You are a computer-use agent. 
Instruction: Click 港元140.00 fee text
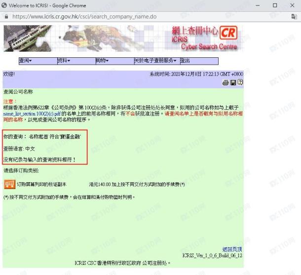137,184
